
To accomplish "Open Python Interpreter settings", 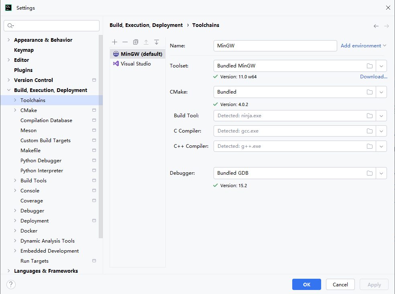I will (x=42, y=171).
